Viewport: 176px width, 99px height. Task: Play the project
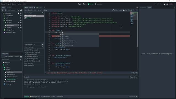155,4
